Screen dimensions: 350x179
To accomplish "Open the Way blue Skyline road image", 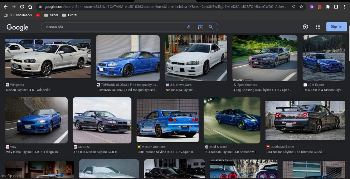I will point(36,120).
